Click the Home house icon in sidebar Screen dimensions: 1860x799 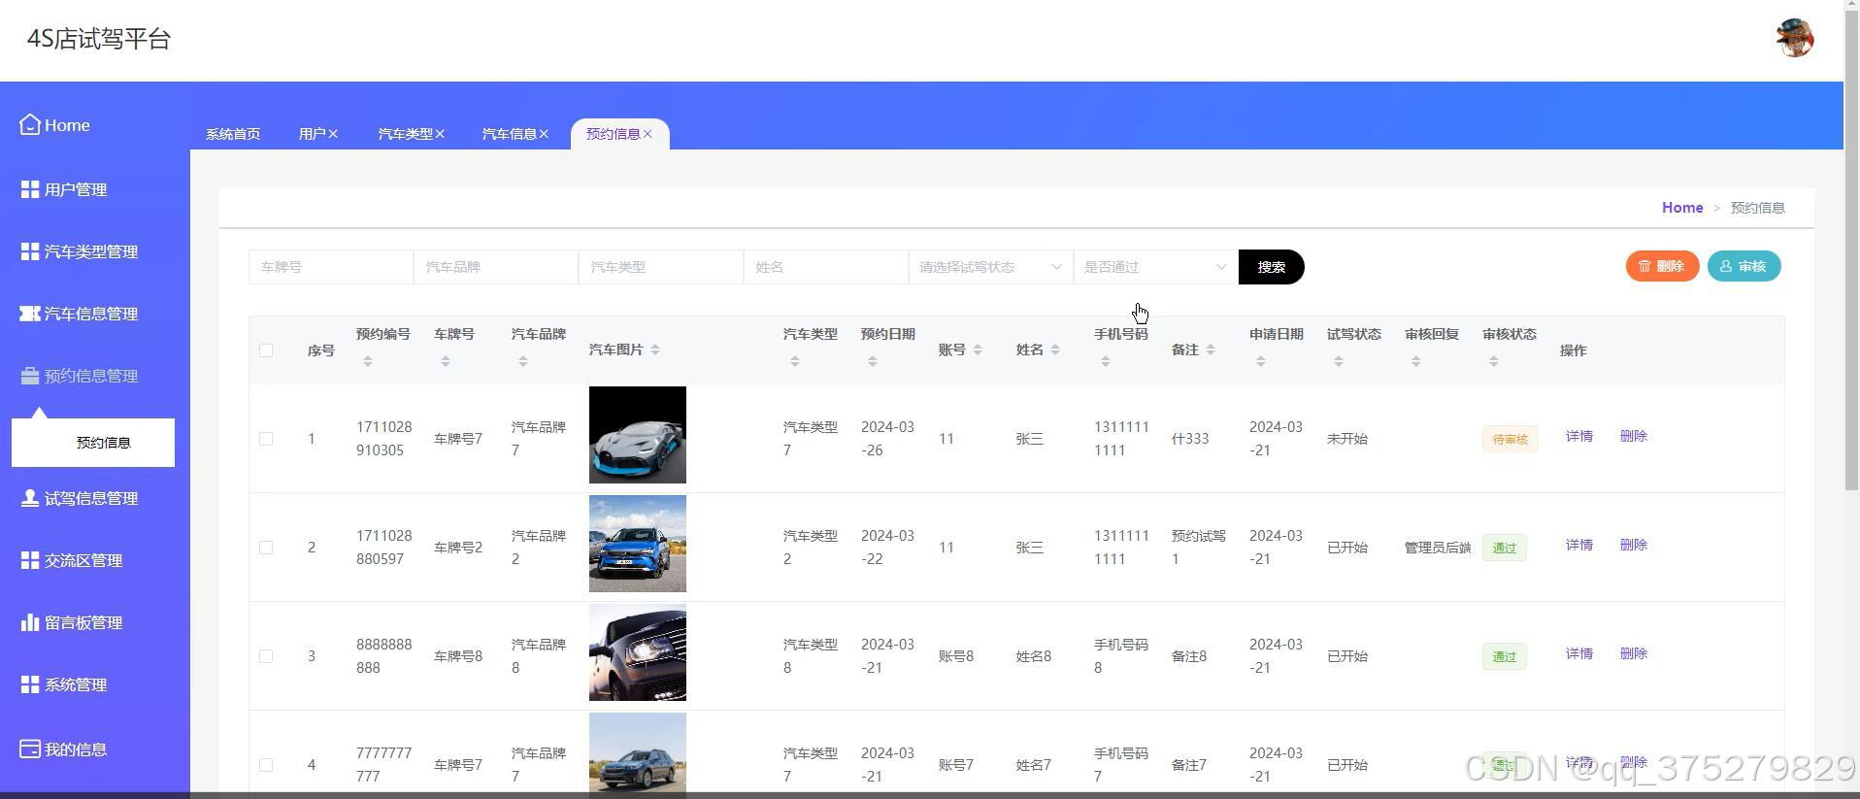click(x=30, y=124)
